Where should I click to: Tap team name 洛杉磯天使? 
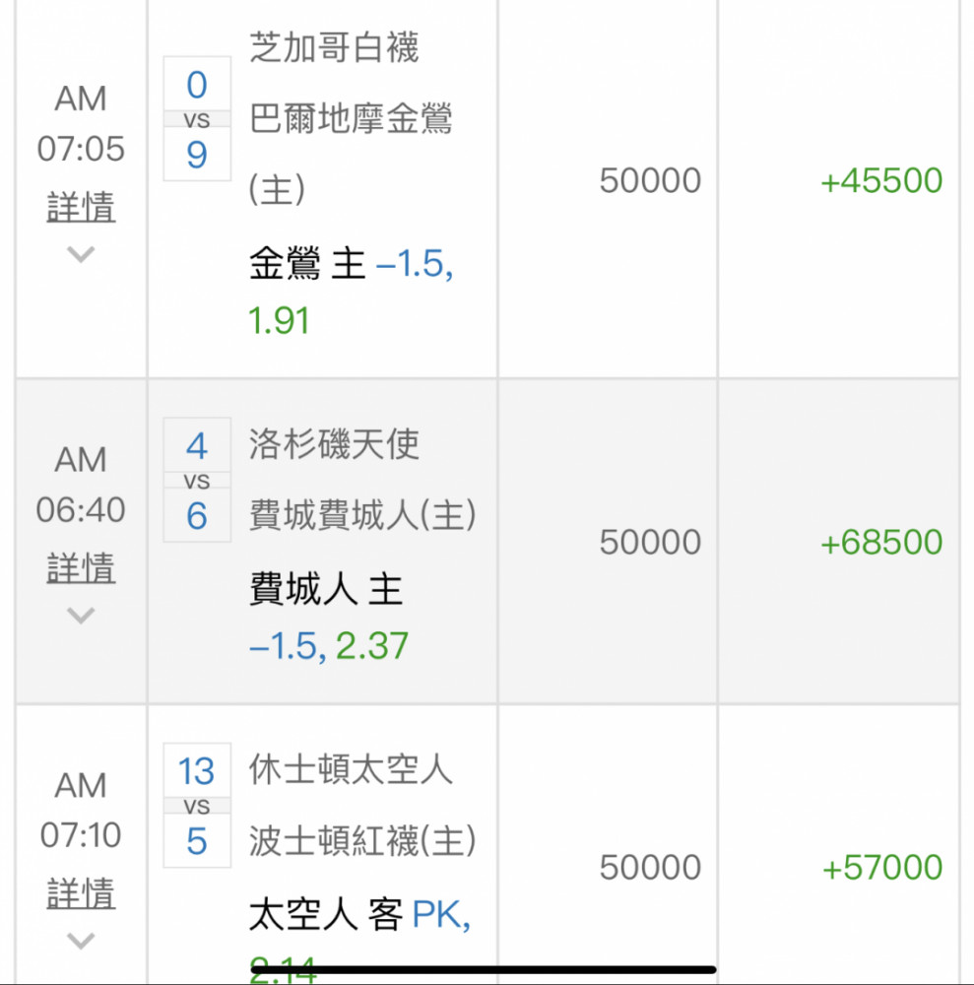(334, 444)
